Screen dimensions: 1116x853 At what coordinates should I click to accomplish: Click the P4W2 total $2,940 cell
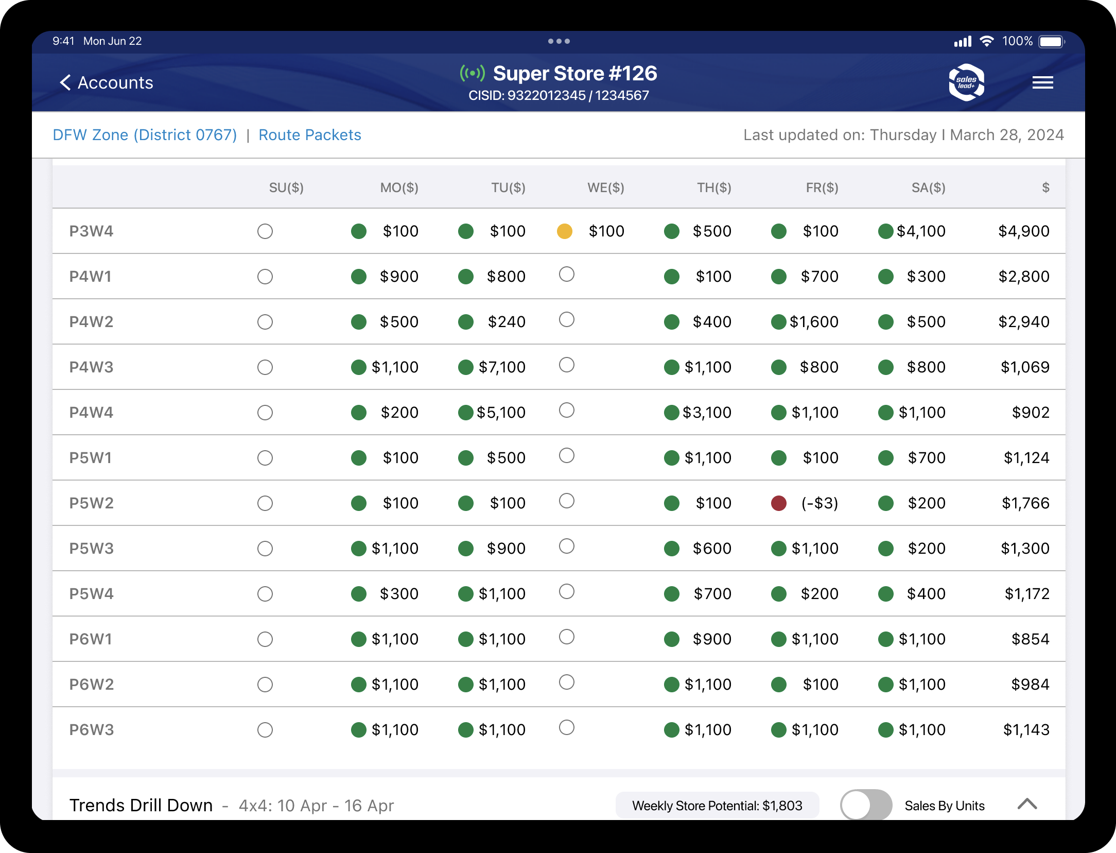[1023, 322]
